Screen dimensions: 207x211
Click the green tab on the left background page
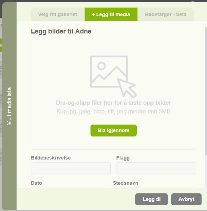pyautogui.click(x=1, y=45)
